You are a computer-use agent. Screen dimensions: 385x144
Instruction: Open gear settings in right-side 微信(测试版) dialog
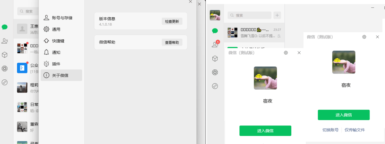point(364,37)
